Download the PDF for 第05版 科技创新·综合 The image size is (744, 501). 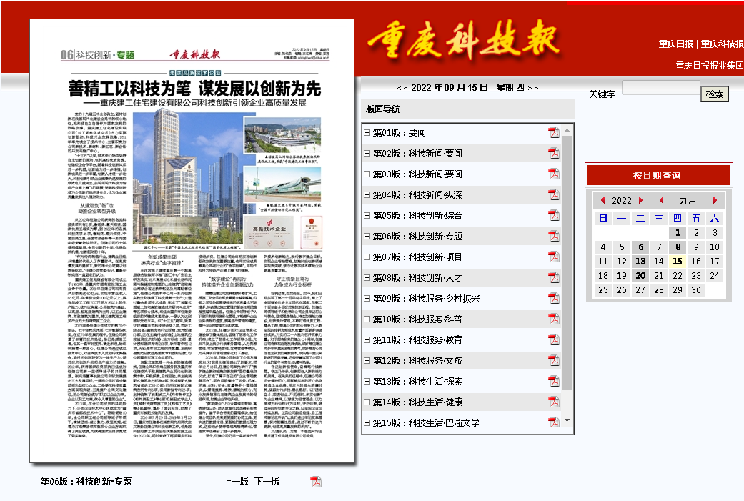(554, 215)
